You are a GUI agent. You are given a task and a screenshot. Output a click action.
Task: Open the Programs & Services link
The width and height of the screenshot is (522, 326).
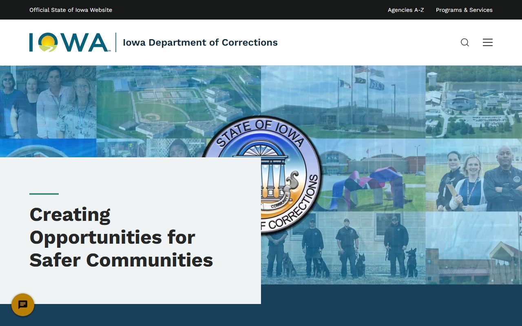464,10
